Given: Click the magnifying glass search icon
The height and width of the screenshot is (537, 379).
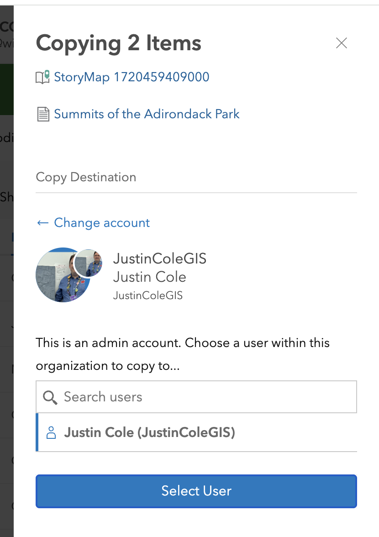Looking at the screenshot, I should coord(50,397).
